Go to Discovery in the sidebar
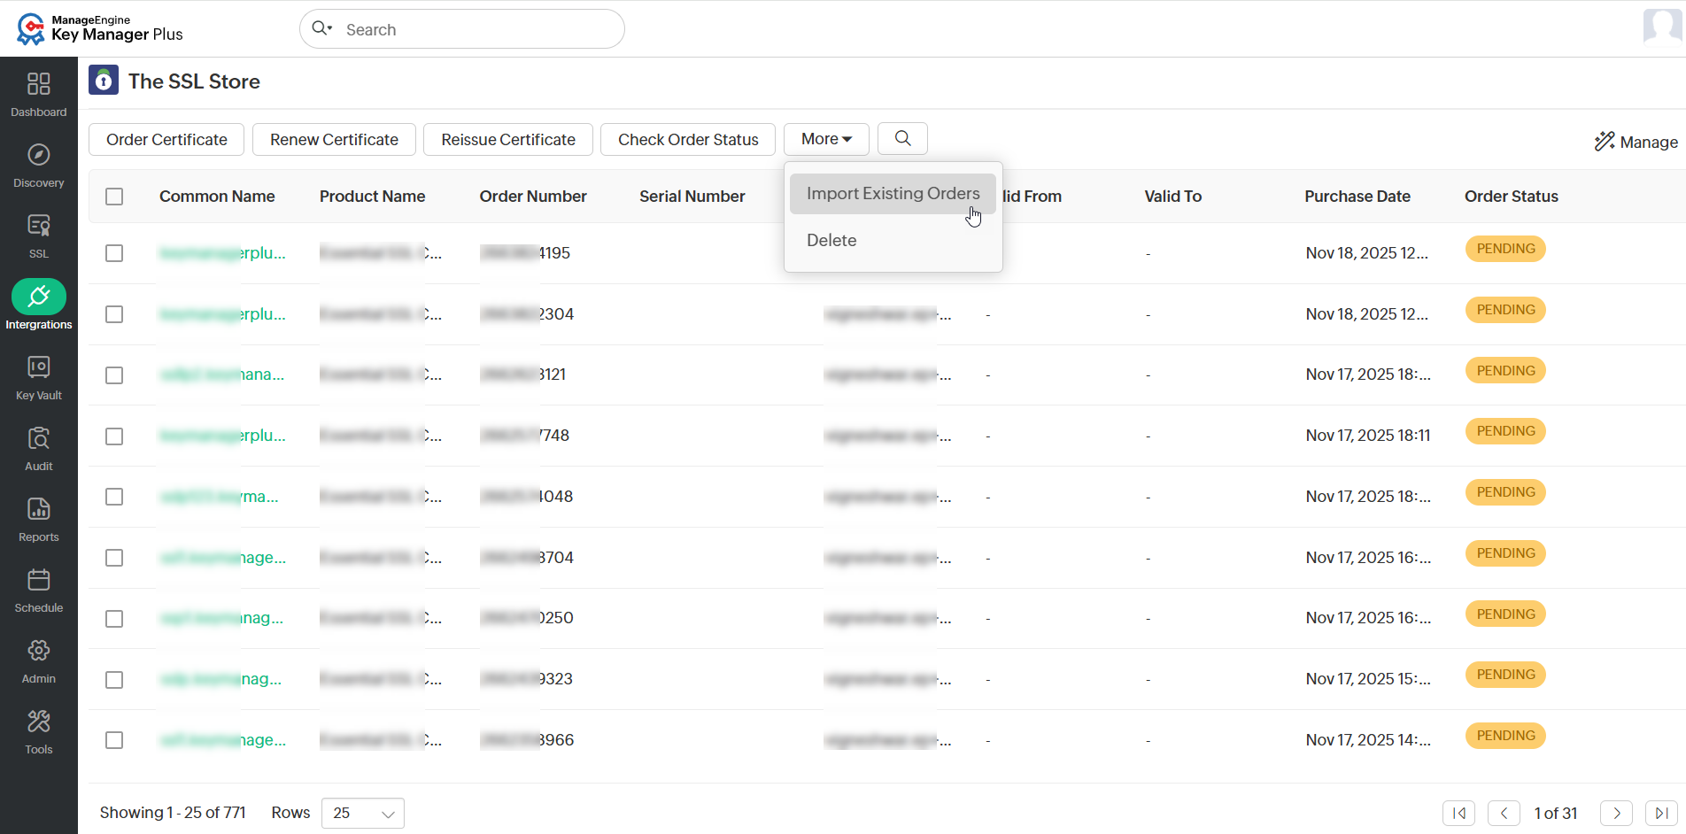1686x834 pixels. click(39, 155)
